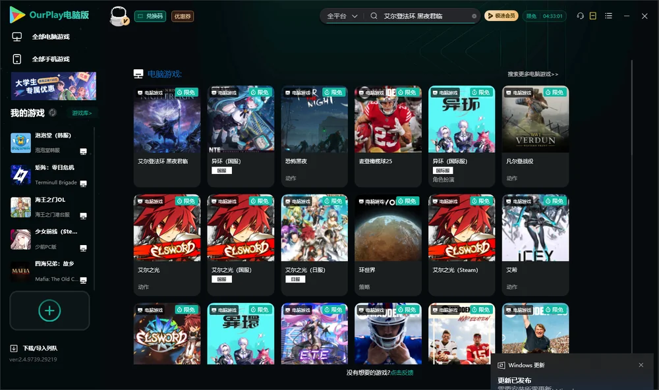Click the mini-mode window icon in the top bar
Image resolution: width=659 pixels, height=390 pixels.
[593, 16]
